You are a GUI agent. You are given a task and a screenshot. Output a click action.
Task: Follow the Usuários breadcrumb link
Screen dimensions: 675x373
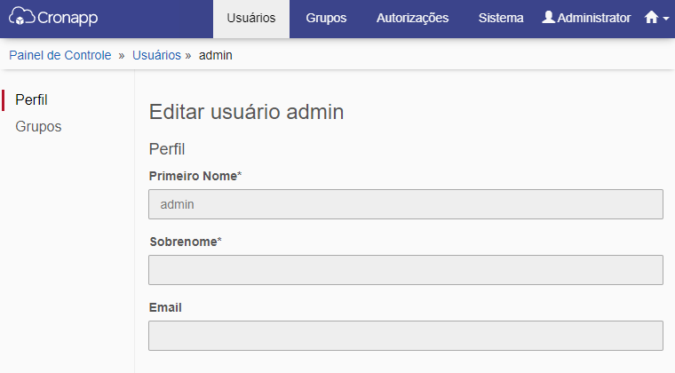156,55
